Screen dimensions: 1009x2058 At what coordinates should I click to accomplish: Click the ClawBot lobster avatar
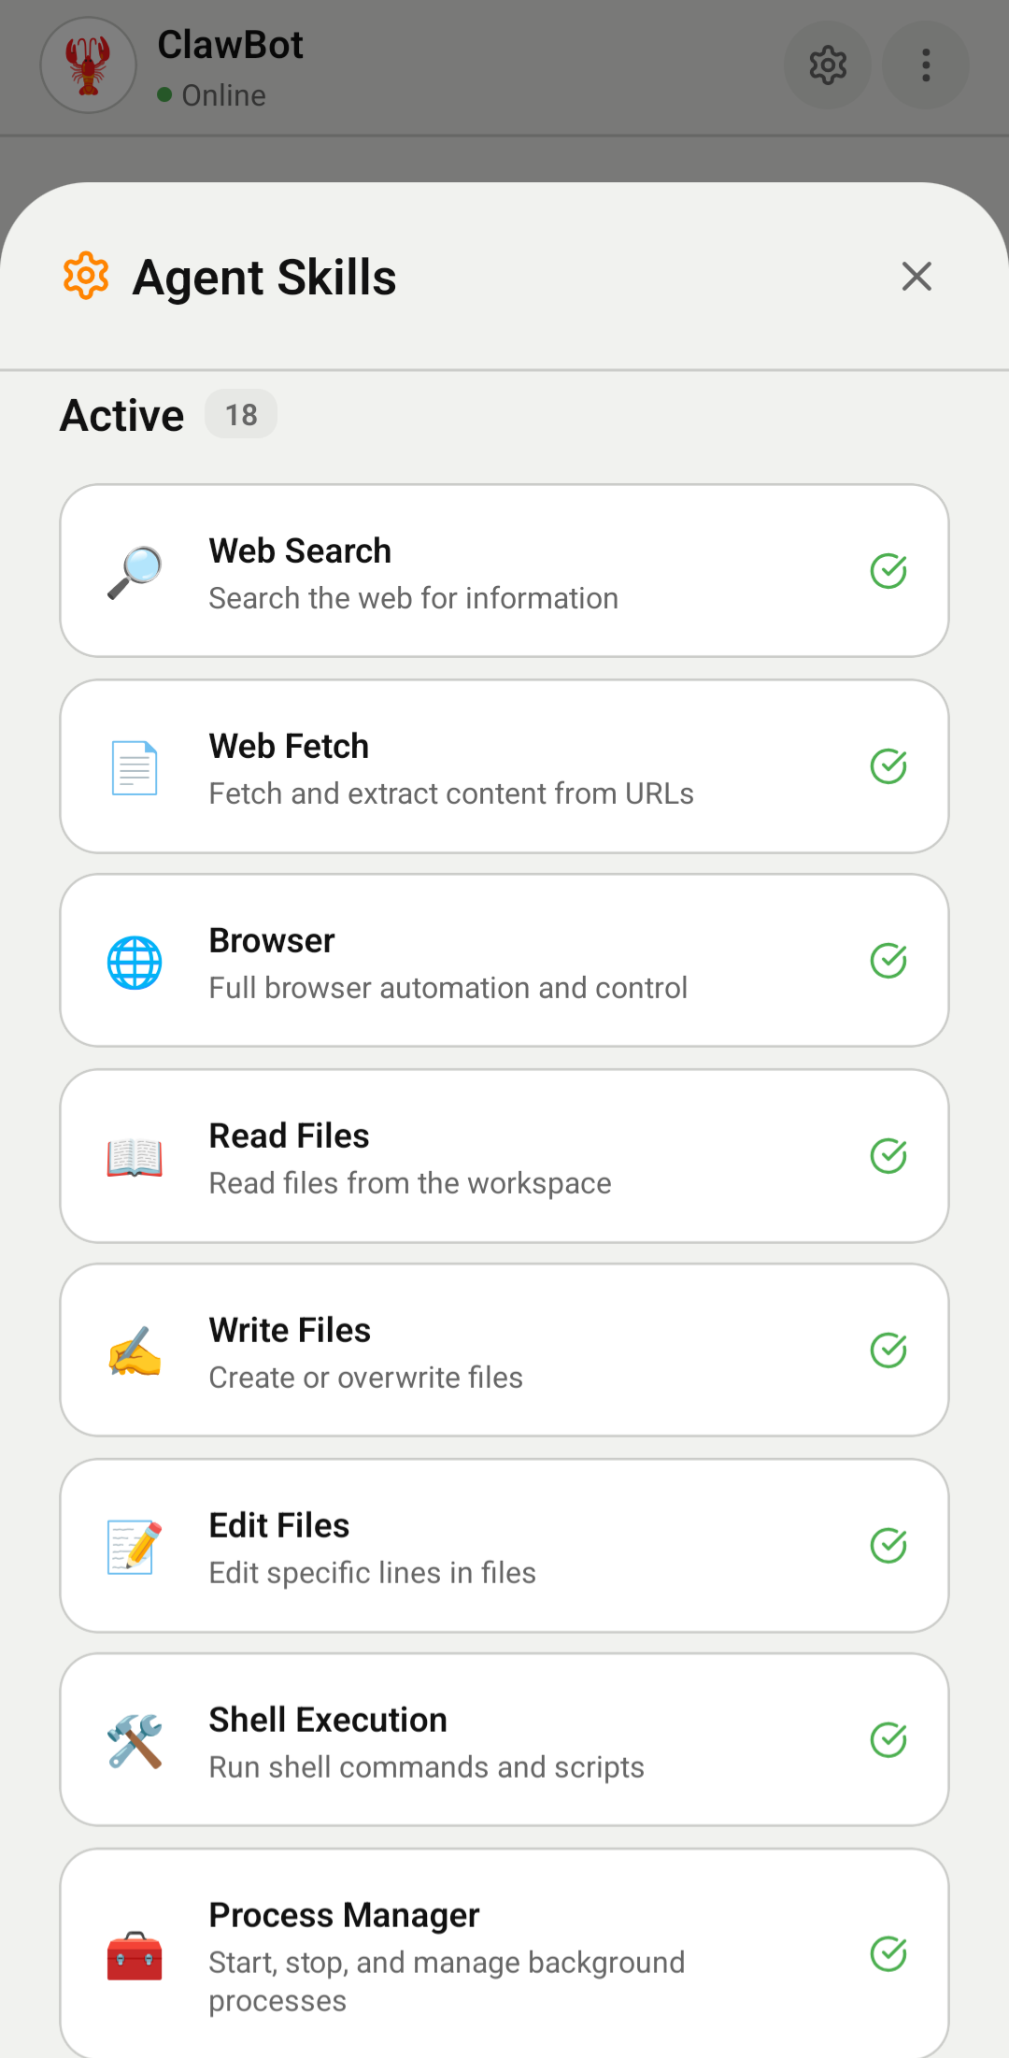click(88, 65)
